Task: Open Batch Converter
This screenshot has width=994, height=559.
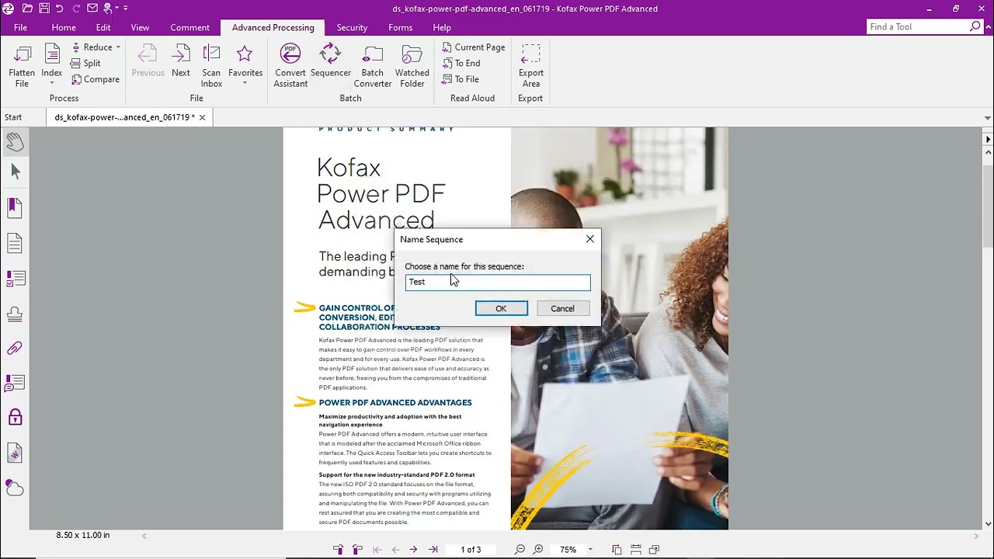Action: [373, 66]
